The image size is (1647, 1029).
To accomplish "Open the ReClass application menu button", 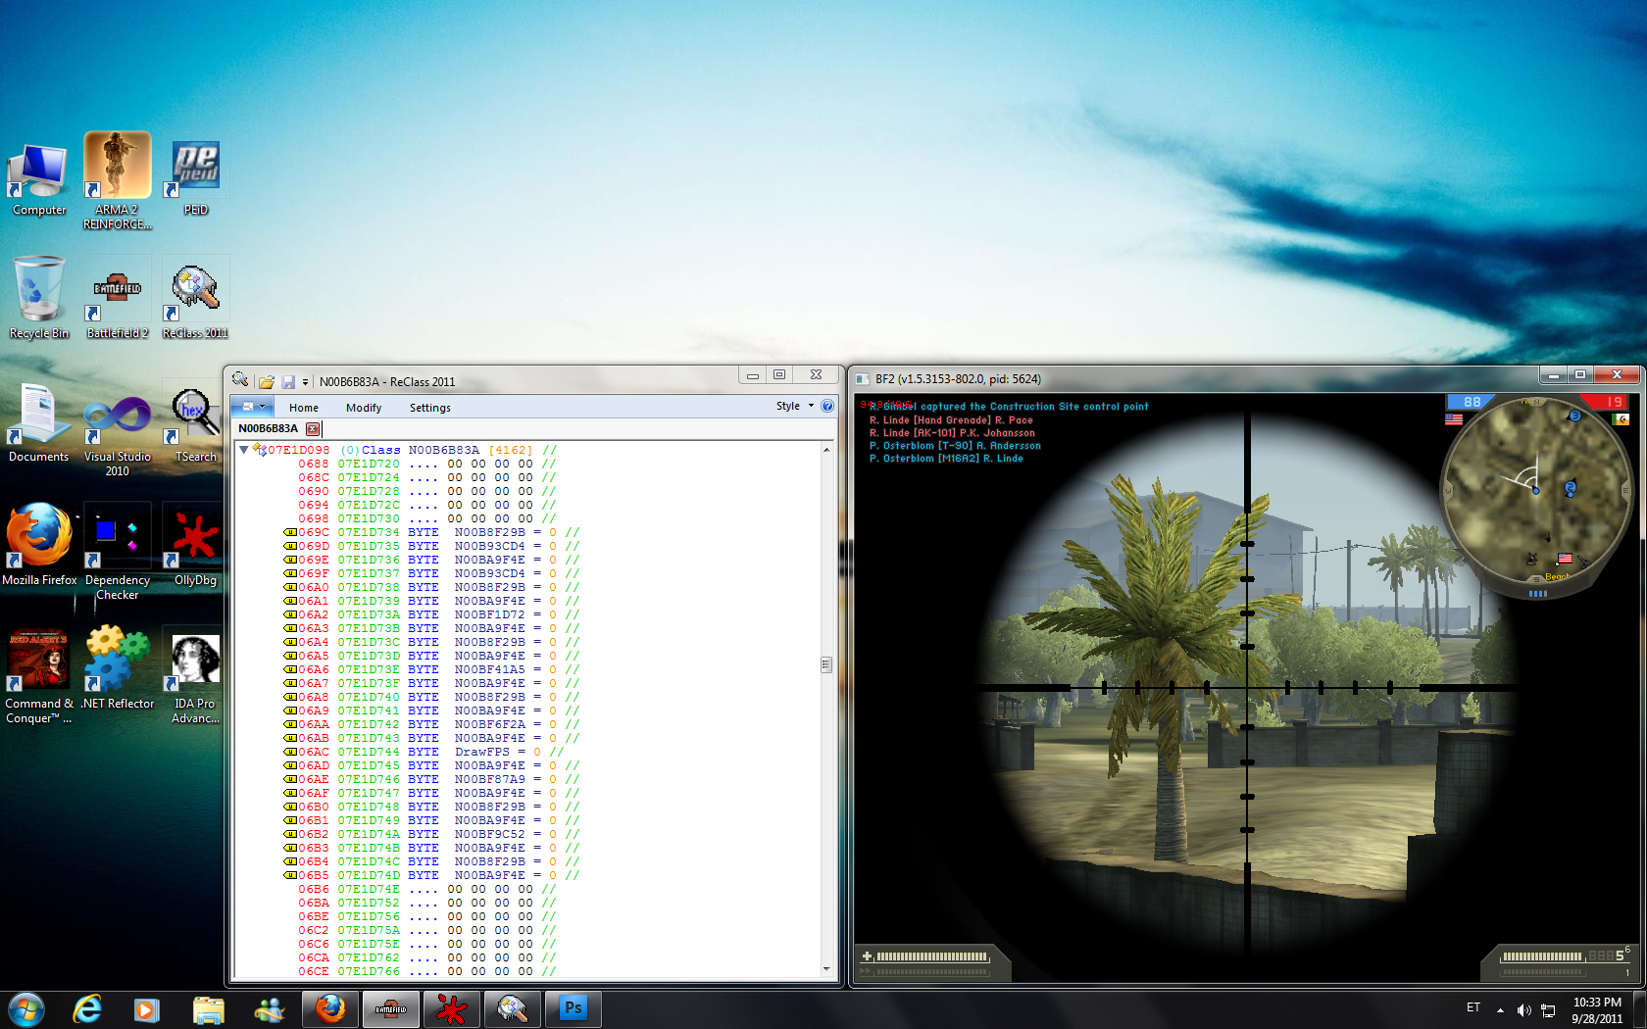I will (253, 407).
